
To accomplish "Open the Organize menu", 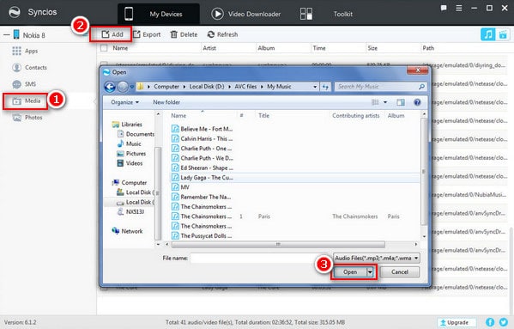I will pyautogui.click(x=124, y=102).
